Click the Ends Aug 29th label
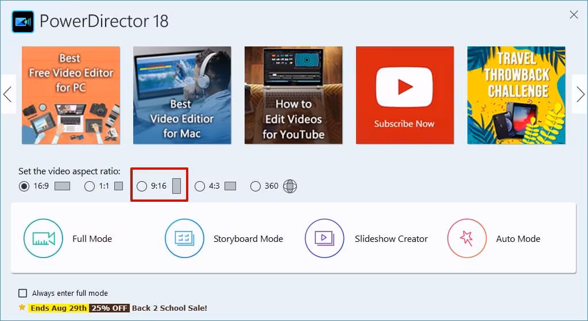Image resolution: width=588 pixels, height=321 pixels. click(59, 308)
